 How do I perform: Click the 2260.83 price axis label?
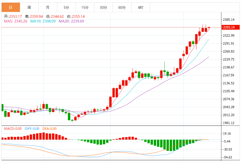[229, 51]
